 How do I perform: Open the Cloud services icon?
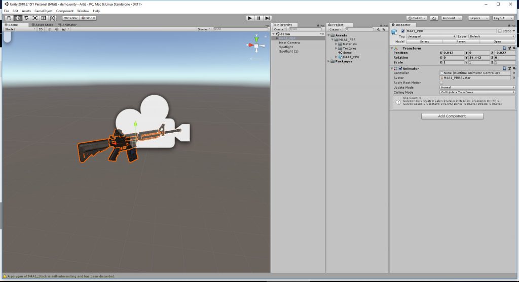[x=434, y=18]
